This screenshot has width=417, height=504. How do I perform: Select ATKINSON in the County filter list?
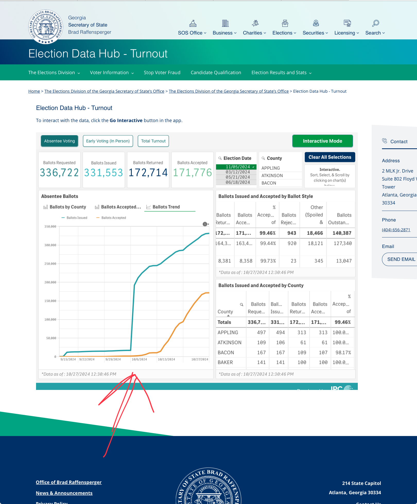(281, 175)
